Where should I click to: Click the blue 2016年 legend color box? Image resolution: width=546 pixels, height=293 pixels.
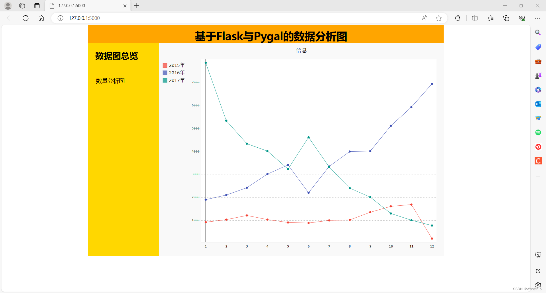point(165,73)
